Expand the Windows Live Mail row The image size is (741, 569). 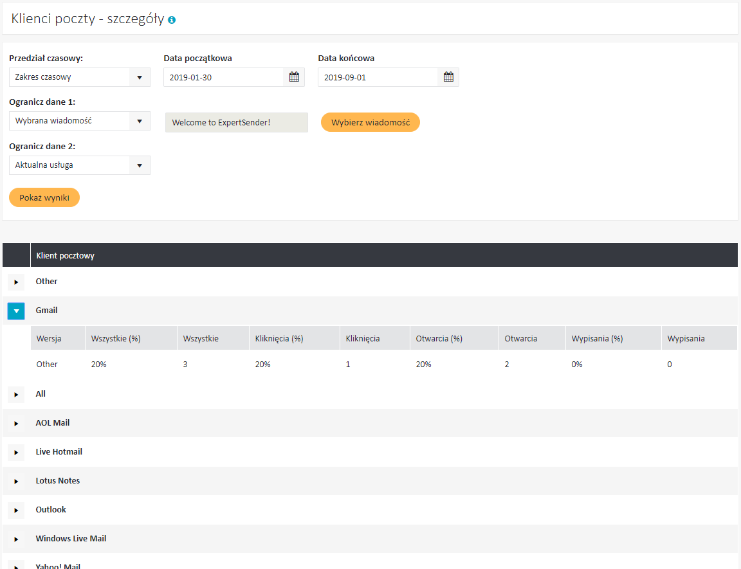tap(16, 539)
